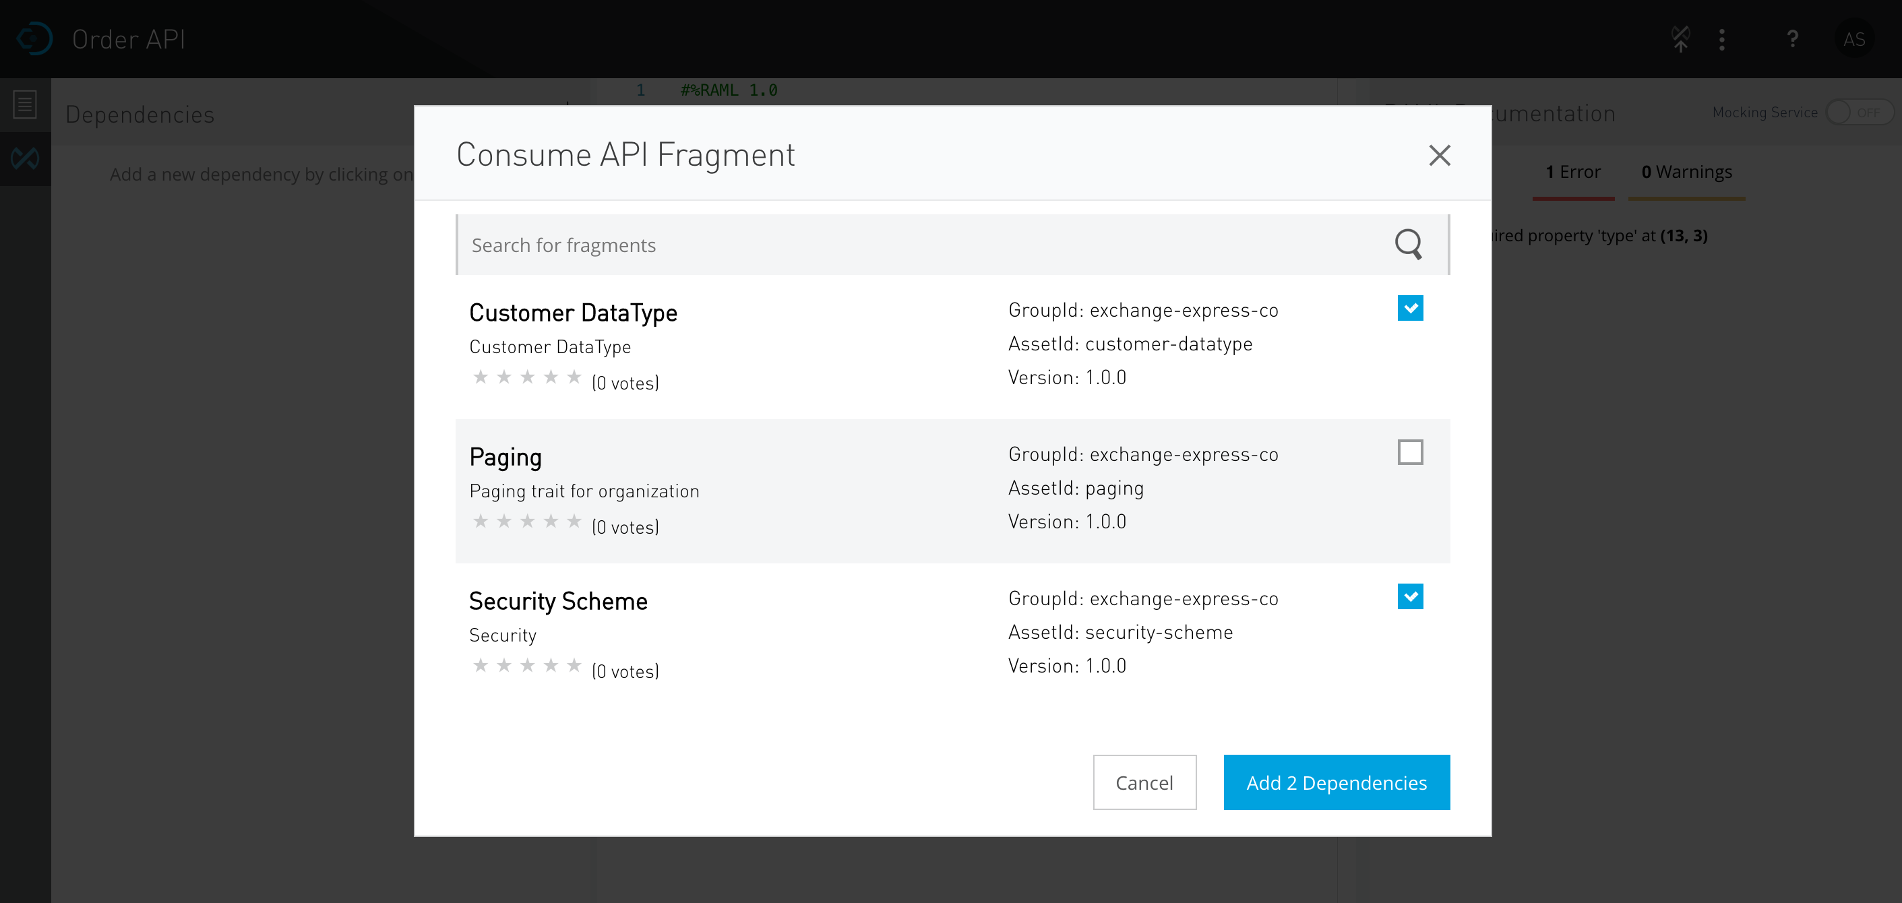Switch to the 0 Warnings tab

[1686, 172]
